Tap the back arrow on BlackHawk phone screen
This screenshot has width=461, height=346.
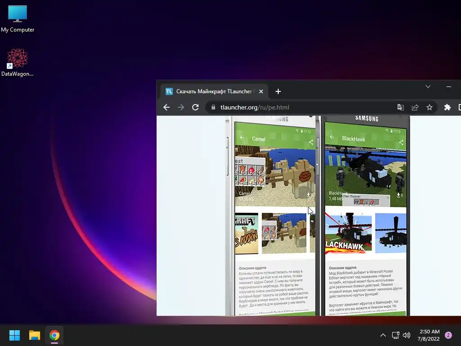pos(332,137)
